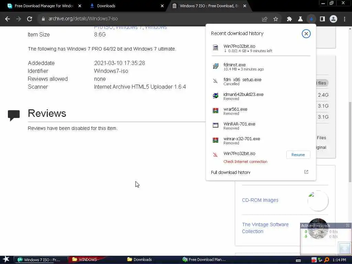The height and width of the screenshot is (264, 352).
Task: Toggle the downloads toolbar icon
Action: 311,19
